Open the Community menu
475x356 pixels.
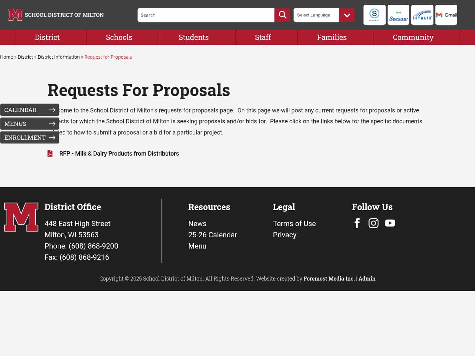coord(413,37)
